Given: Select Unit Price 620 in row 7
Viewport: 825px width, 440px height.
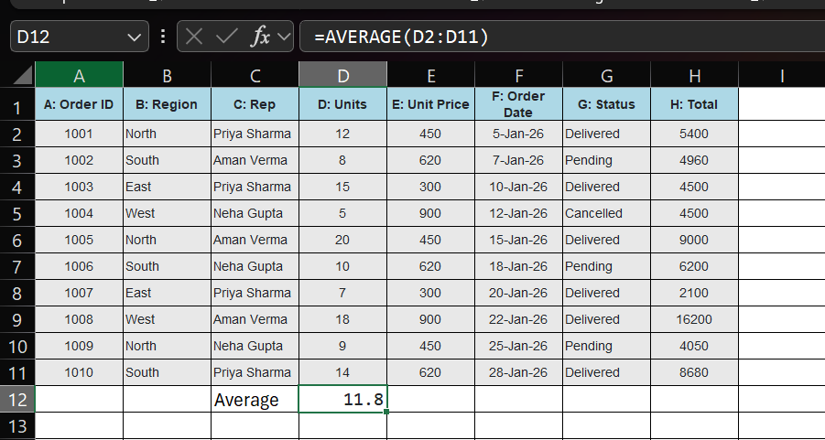Looking at the screenshot, I should 431,266.
